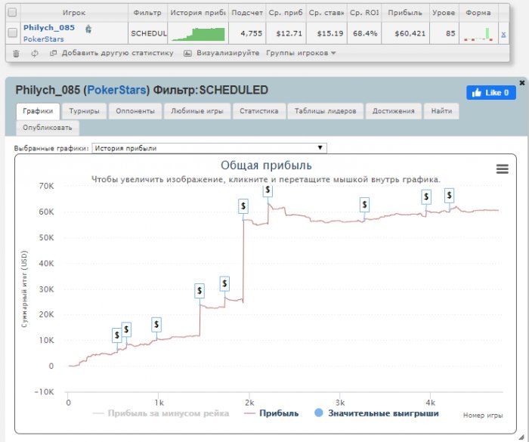Open the Philych_085 player link in table
The image size is (529, 442).
pos(49,28)
